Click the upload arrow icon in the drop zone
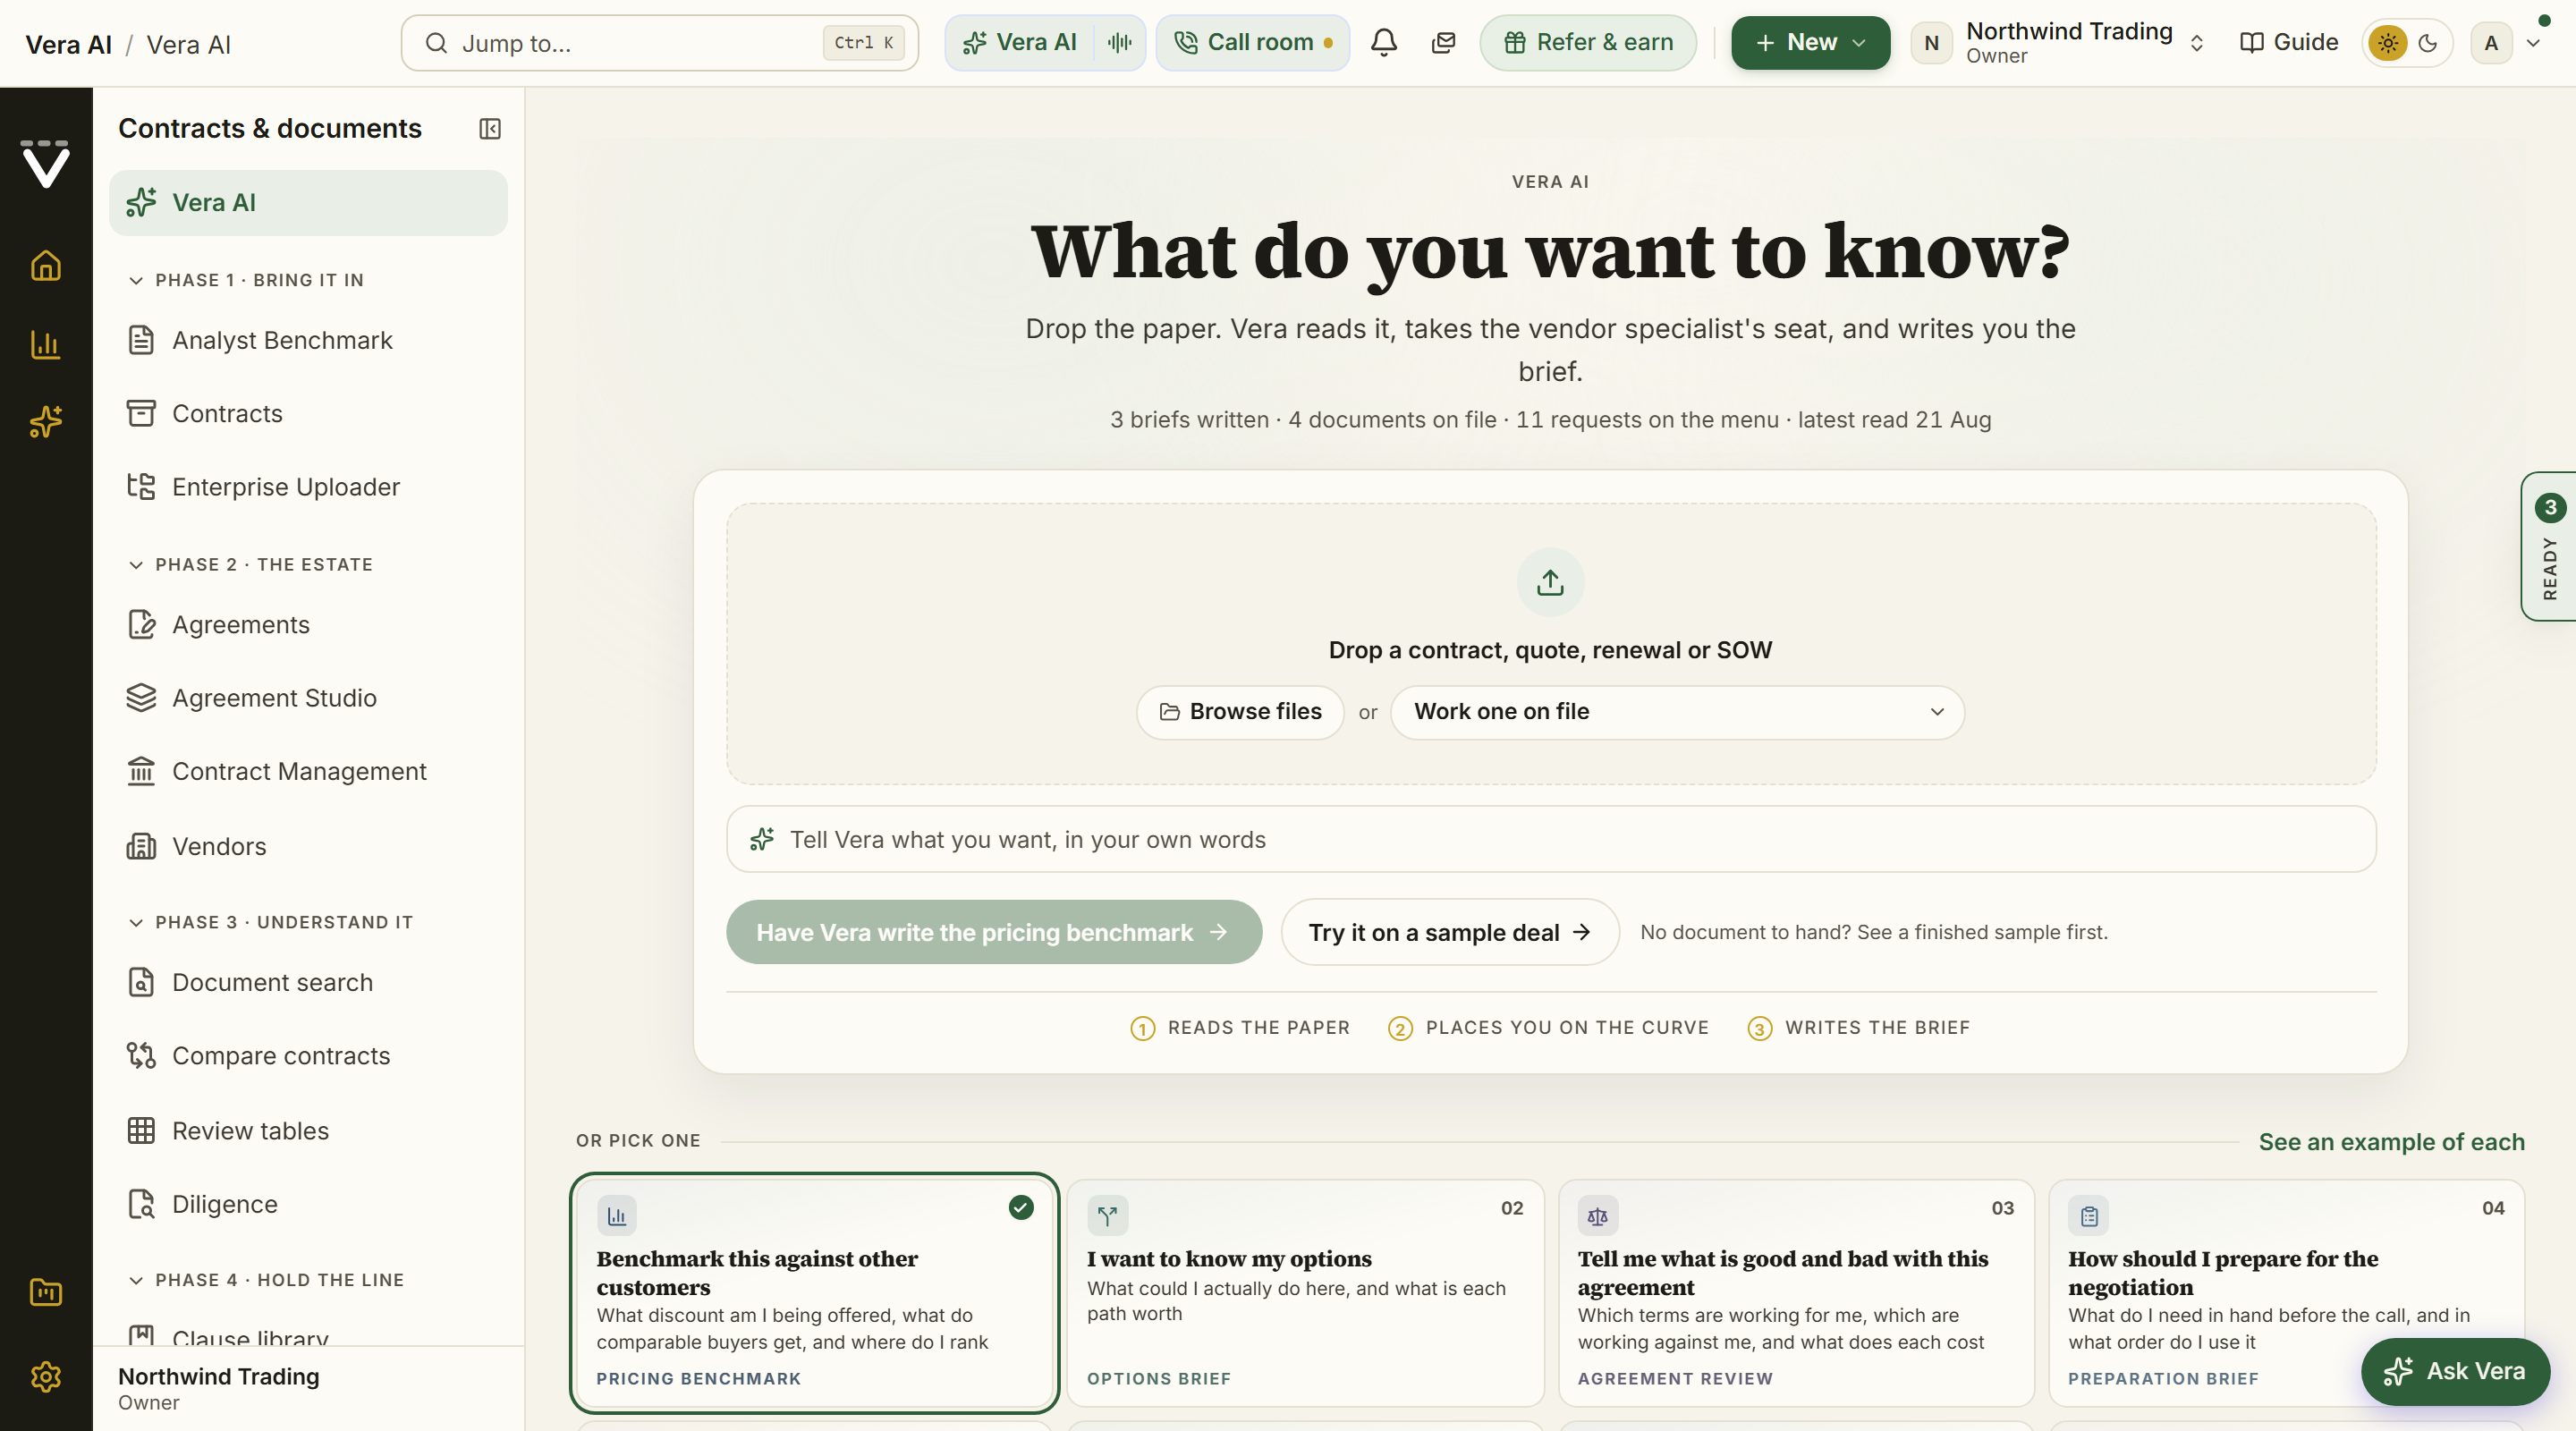2576x1431 pixels. click(x=1550, y=582)
